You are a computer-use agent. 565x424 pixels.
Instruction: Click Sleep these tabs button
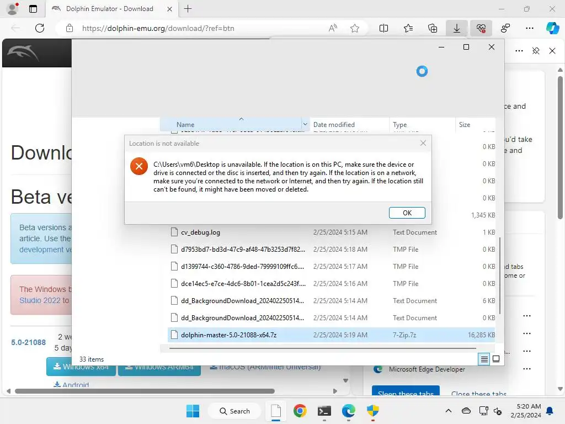pyautogui.click(x=406, y=392)
